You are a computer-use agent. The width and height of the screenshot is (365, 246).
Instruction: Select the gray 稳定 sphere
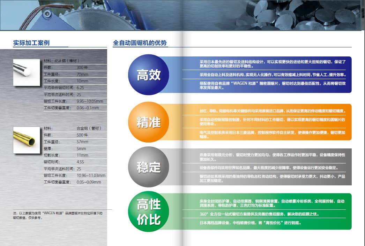[x=149, y=167]
